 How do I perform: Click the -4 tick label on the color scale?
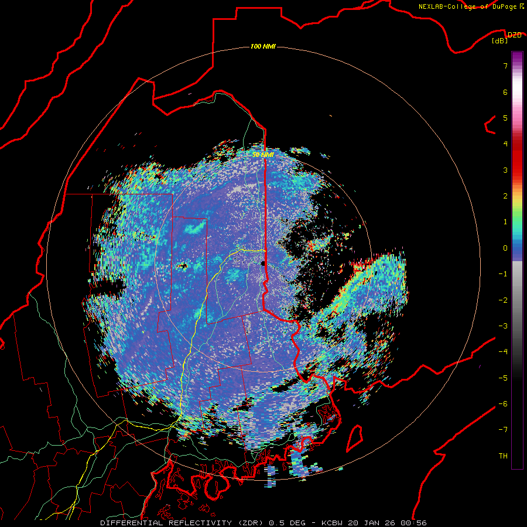point(503,352)
